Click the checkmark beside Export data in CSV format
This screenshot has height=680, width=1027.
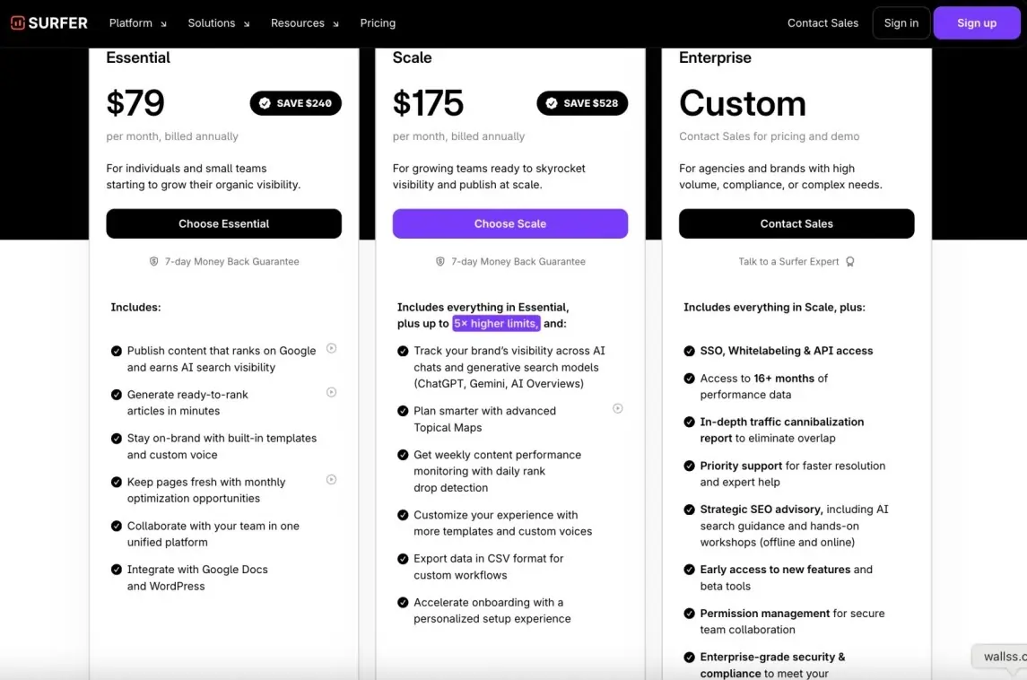pyautogui.click(x=403, y=559)
